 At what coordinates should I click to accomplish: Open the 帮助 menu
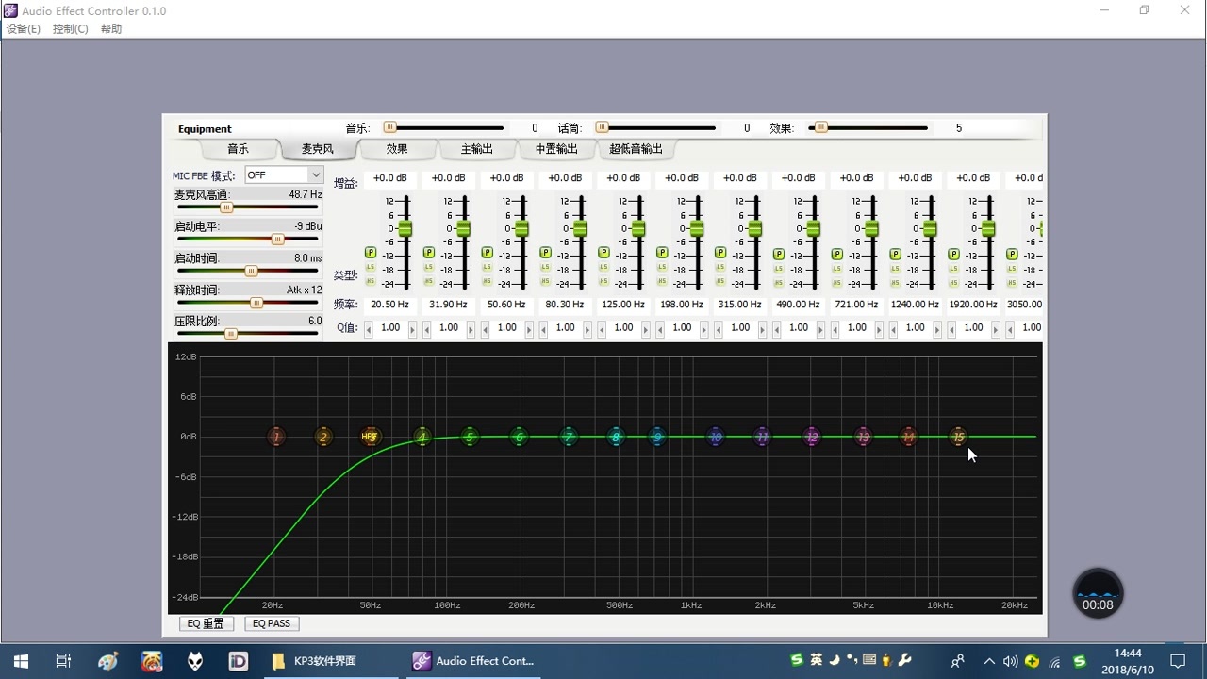point(111,29)
